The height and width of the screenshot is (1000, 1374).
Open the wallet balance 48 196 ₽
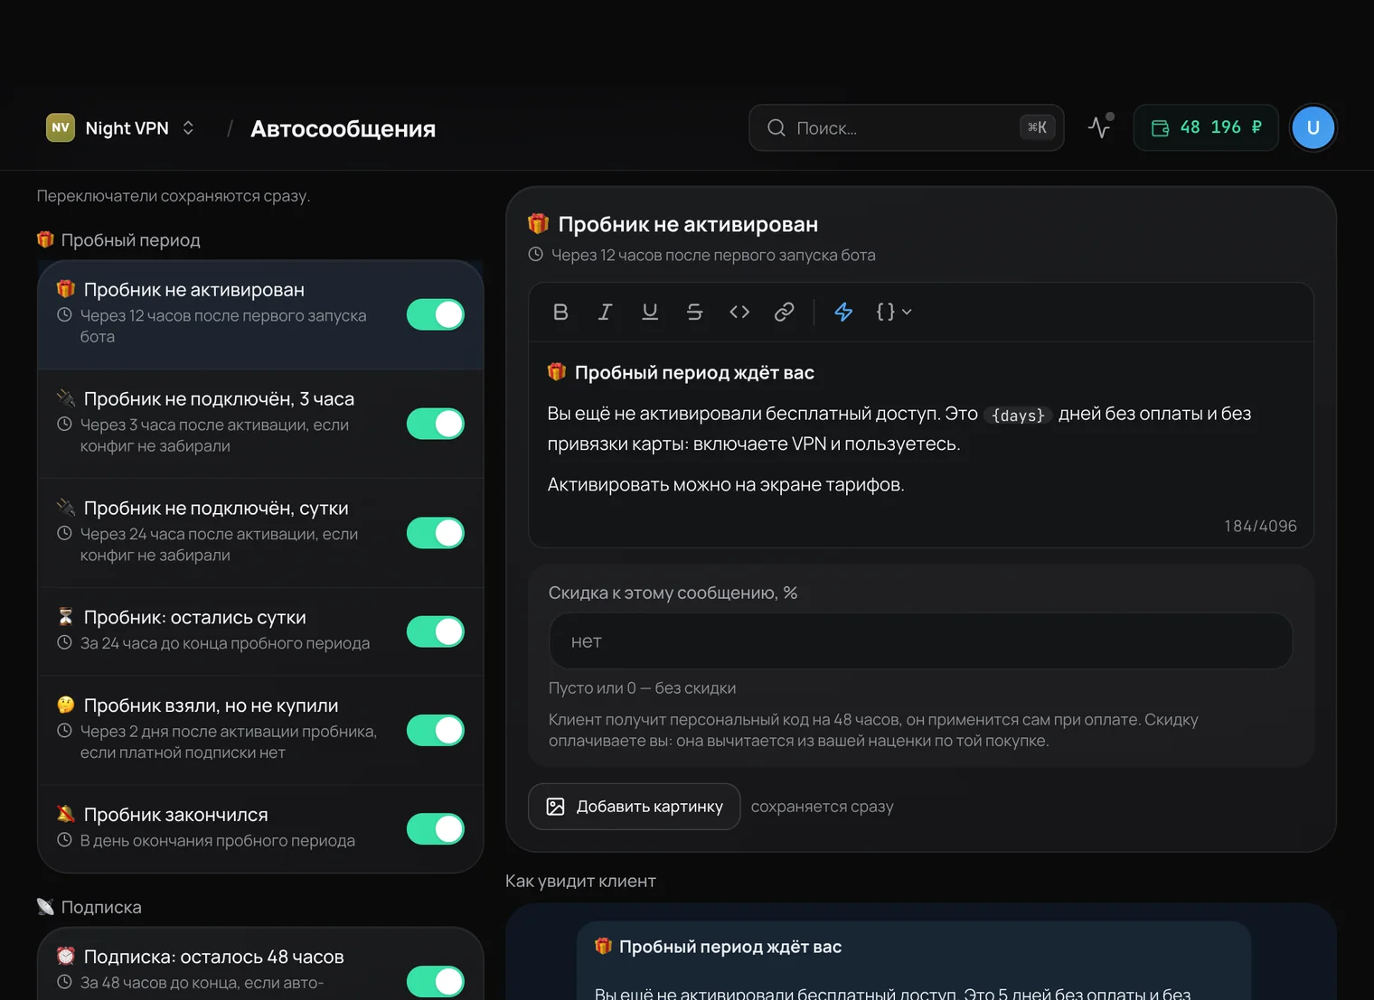pyautogui.click(x=1206, y=127)
